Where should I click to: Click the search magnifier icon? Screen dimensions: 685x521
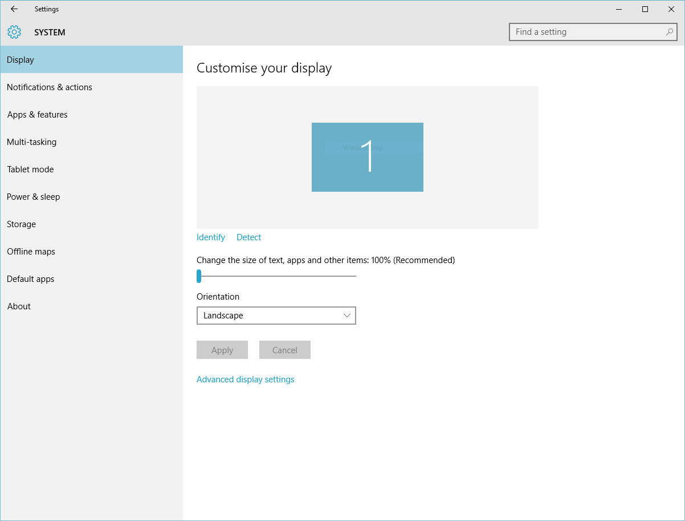[x=670, y=32]
